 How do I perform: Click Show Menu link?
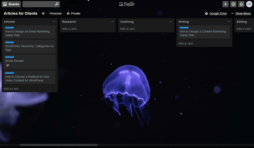click(243, 13)
